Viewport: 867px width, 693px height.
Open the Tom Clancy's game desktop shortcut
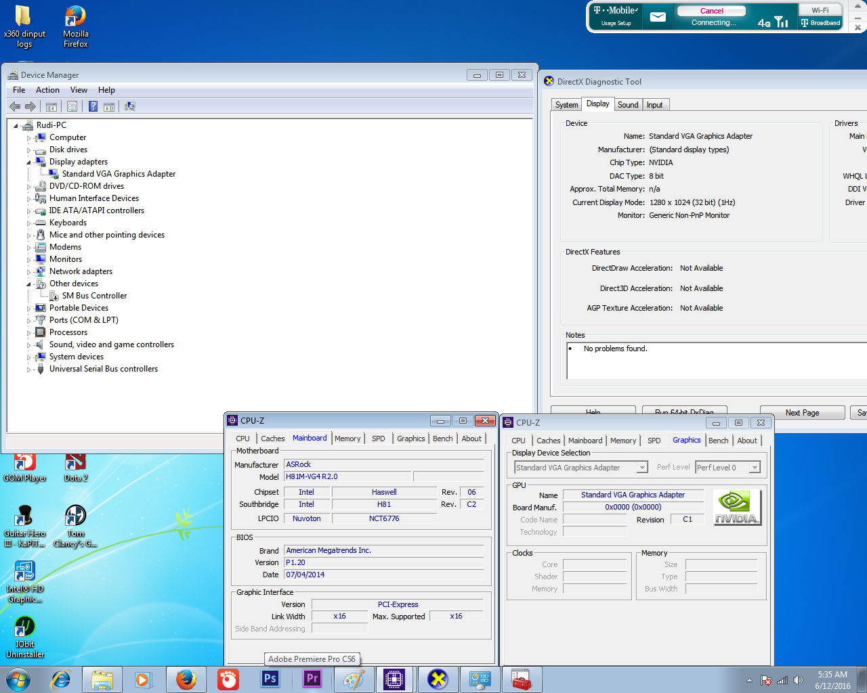click(76, 527)
